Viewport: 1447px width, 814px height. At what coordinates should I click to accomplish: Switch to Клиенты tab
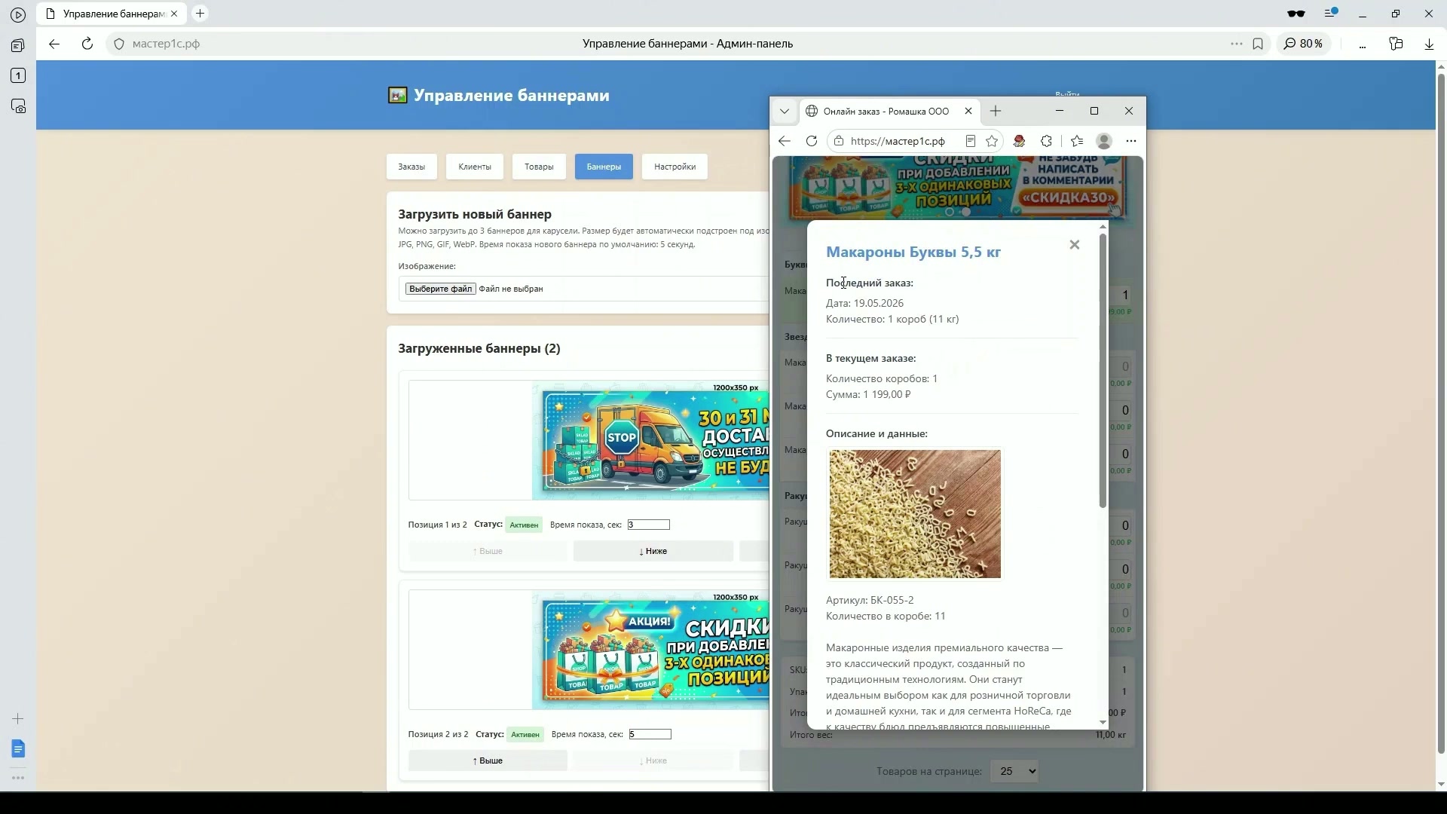pos(474,167)
